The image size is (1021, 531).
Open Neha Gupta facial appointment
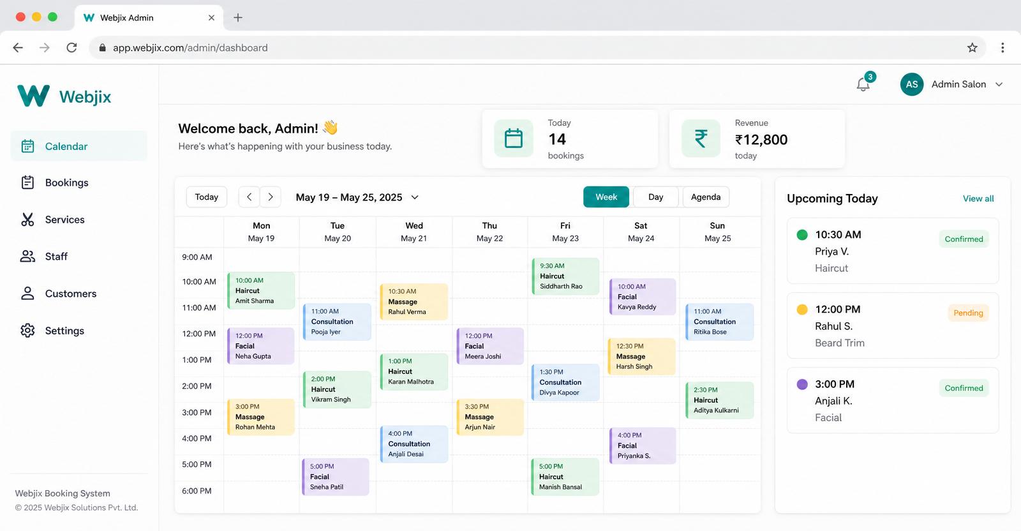[261, 346]
